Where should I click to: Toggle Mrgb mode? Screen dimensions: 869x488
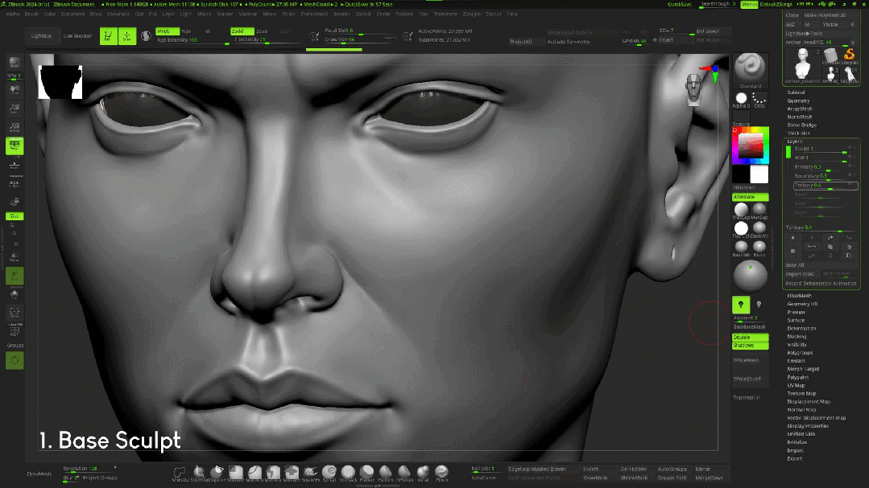(x=168, y=31)
